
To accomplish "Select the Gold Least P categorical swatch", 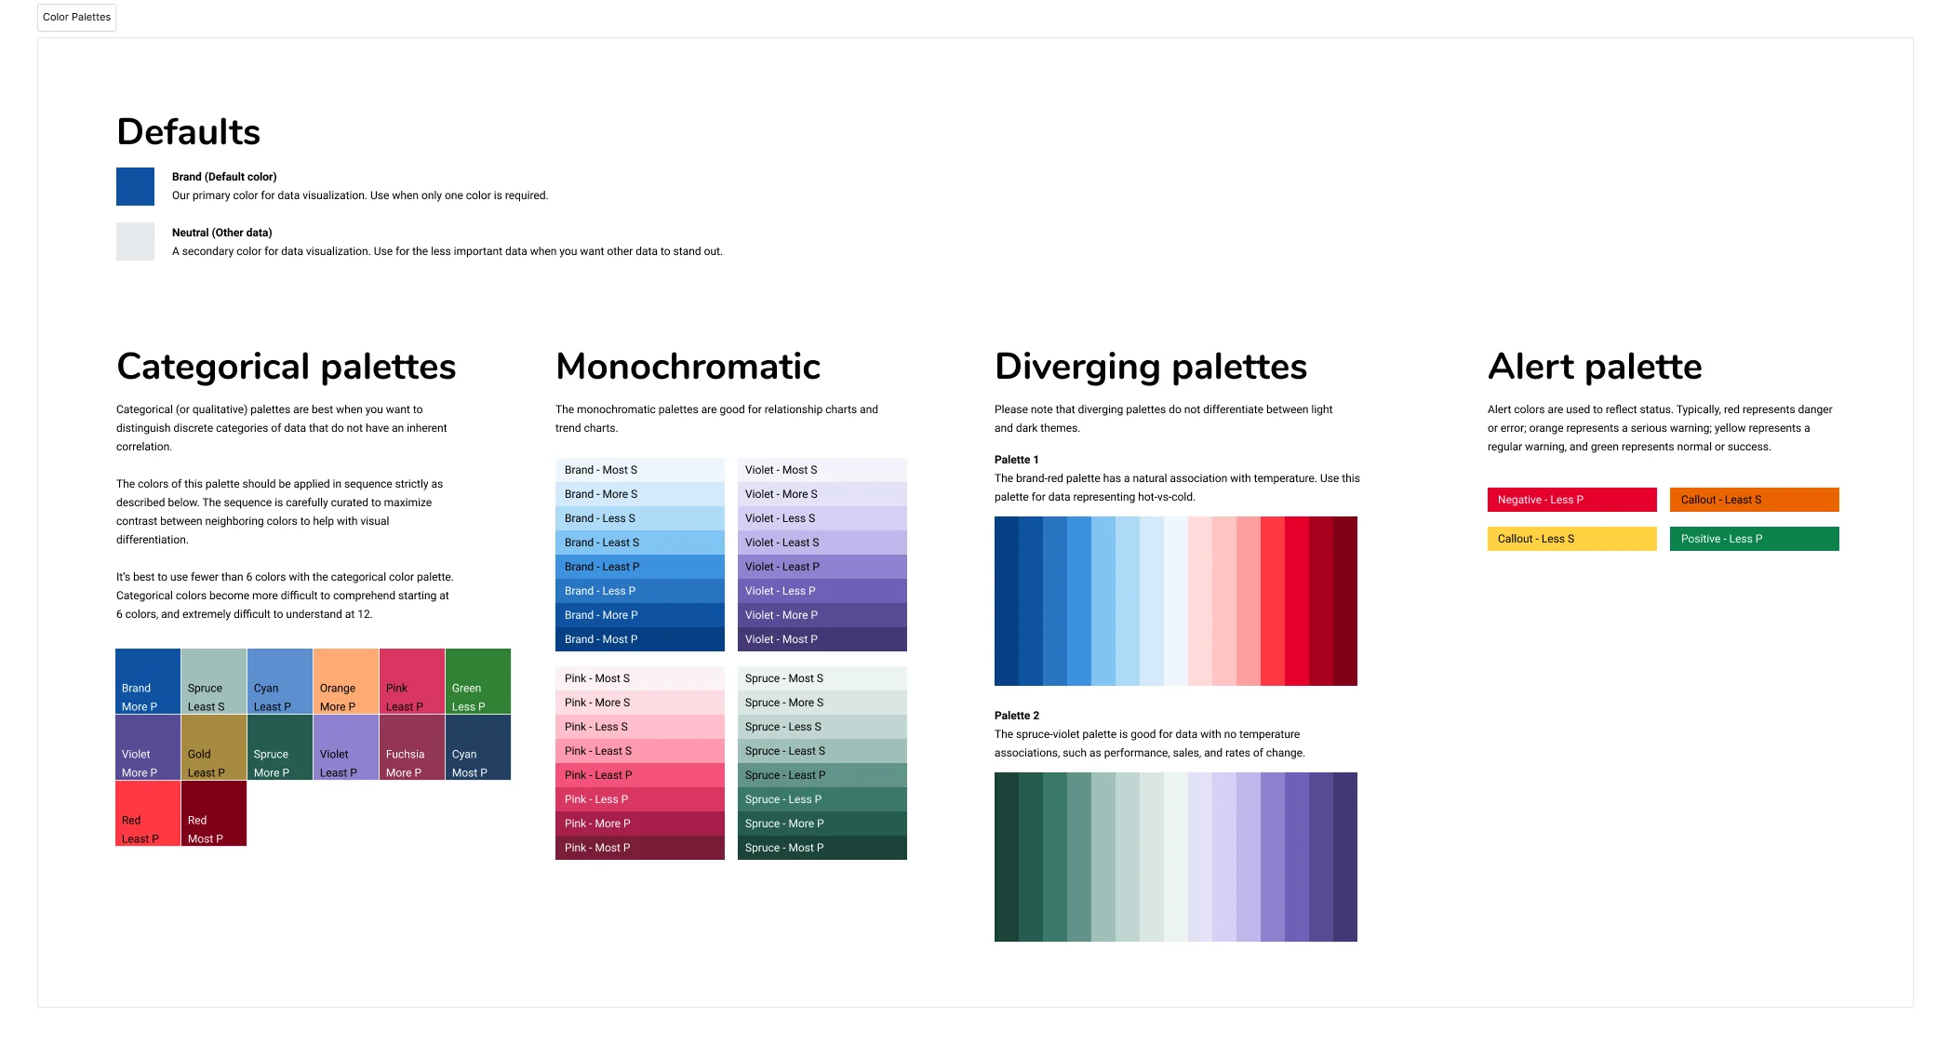I will [x=213, y=746].
